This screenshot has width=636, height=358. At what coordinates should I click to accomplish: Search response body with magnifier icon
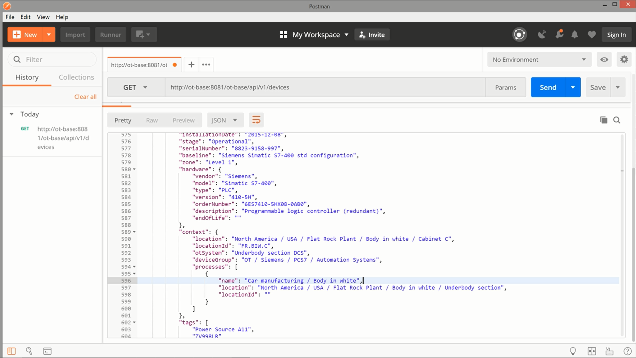click(617, 120)
